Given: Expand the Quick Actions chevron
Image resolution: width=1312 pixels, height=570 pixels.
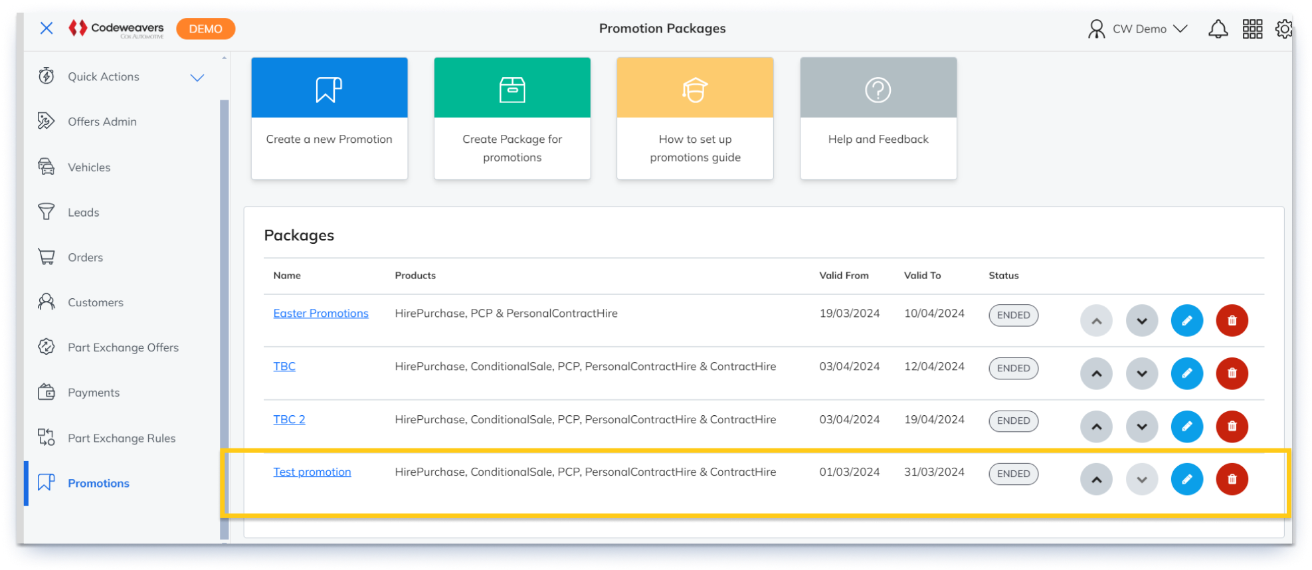Looking at the screenshot, I should pyautogui.click(x=197, y=77).
